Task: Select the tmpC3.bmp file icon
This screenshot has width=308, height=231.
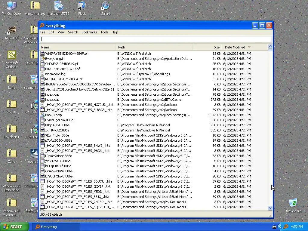Action: click(x=42, y=115)
